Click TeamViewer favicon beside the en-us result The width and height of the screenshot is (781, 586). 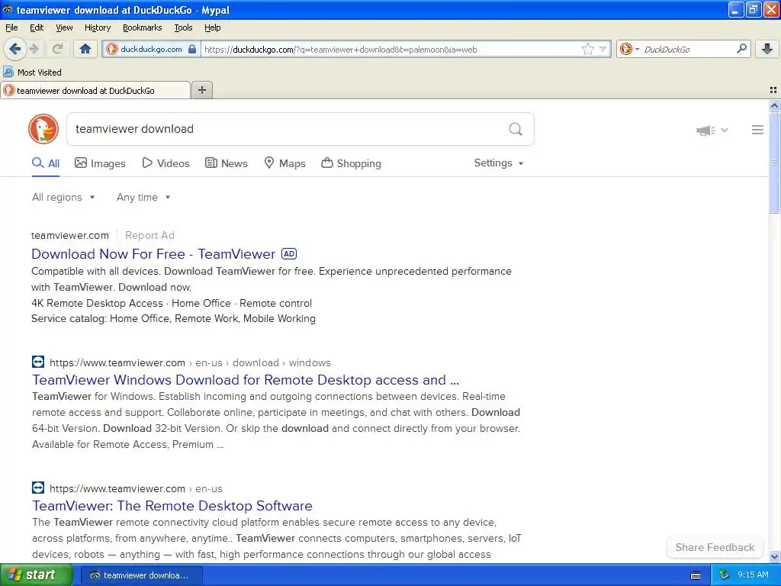click(x=38, y=488)
